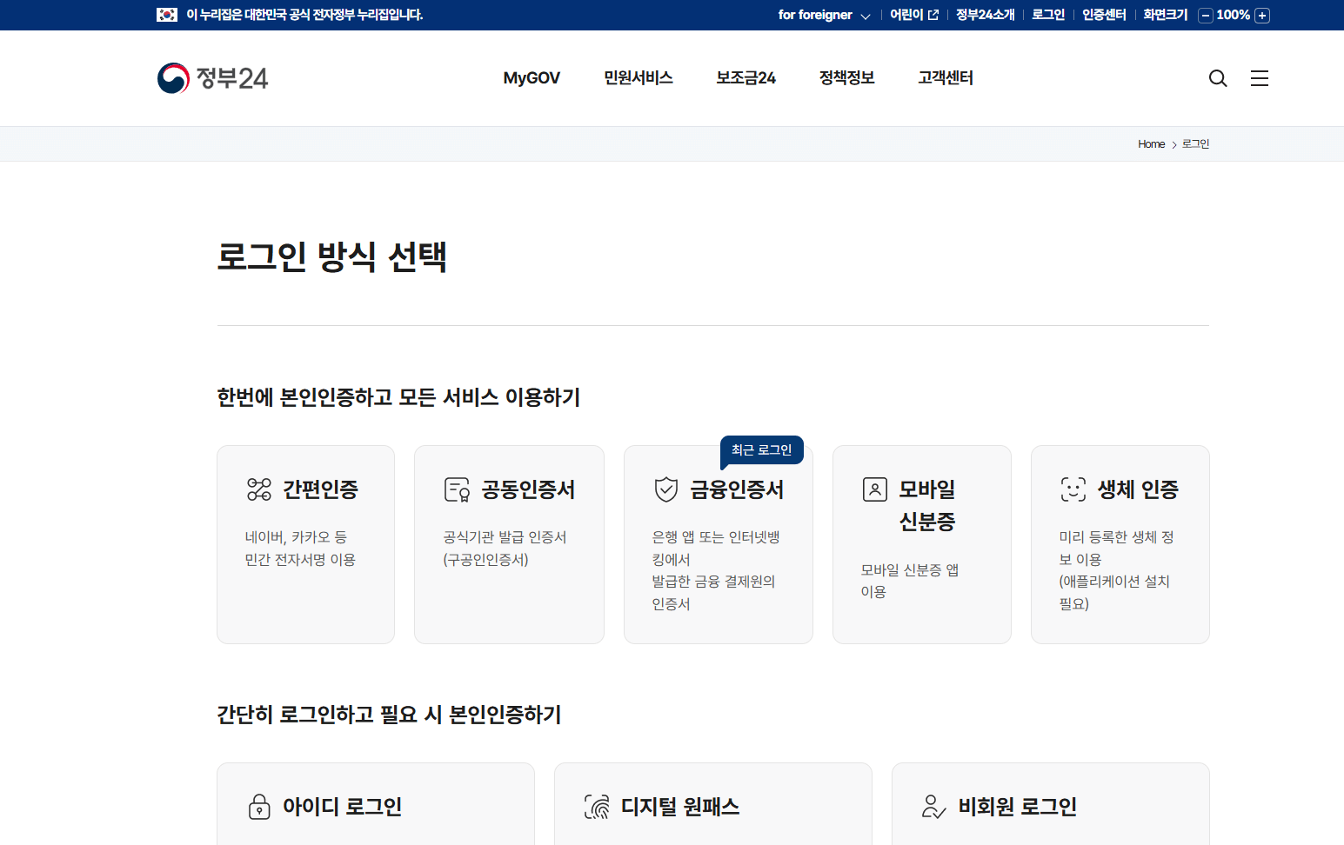
Task: Navigate to Home via breadcrumb link
Action: (1151, 143)
